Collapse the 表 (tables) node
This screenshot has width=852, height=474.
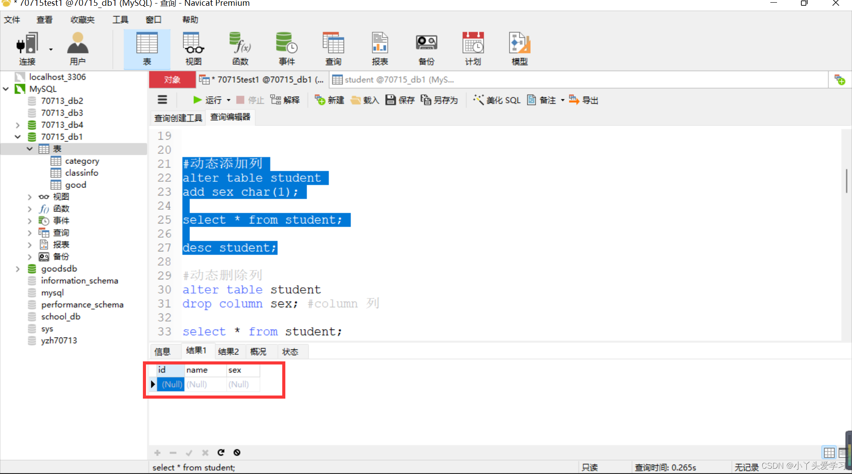pyautogui.click(x=30, y=149)
